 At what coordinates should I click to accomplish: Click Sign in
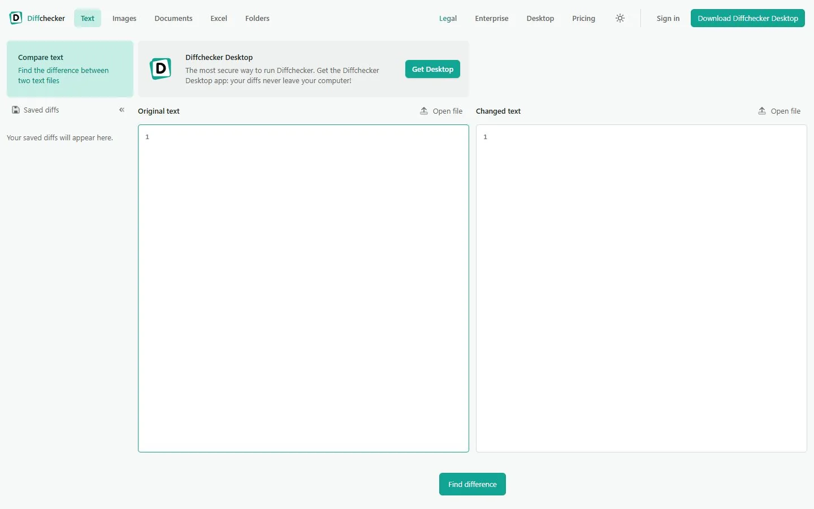[x=668, y=18]
